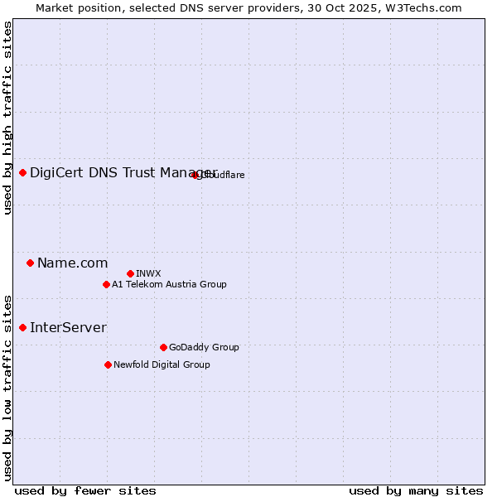The width and height of the screenshot is (497, 497).
Task: Select the A1 Telekom Austria Group label
Action: 169,284
